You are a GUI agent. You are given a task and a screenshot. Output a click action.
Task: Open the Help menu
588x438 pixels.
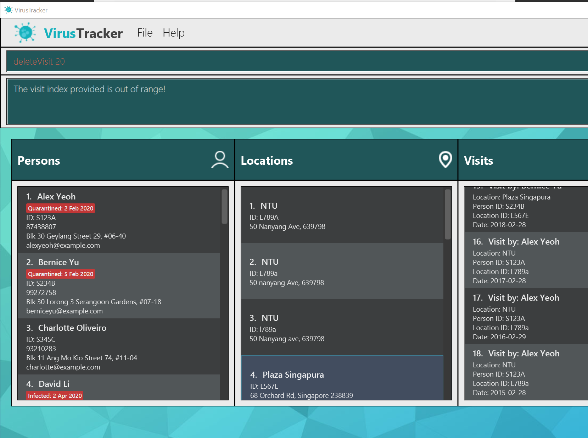(174, 33)
